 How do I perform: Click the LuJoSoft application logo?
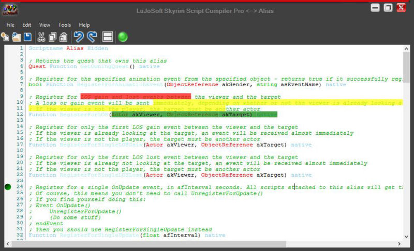pos(10,10)
